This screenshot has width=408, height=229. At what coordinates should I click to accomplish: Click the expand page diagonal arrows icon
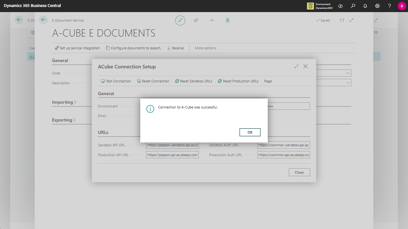tap(352, 20)
